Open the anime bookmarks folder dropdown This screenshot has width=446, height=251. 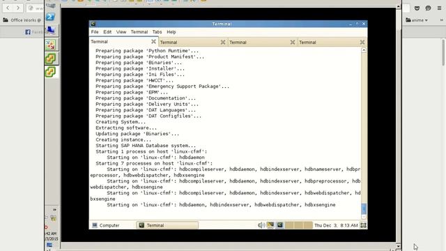(417, 20)
